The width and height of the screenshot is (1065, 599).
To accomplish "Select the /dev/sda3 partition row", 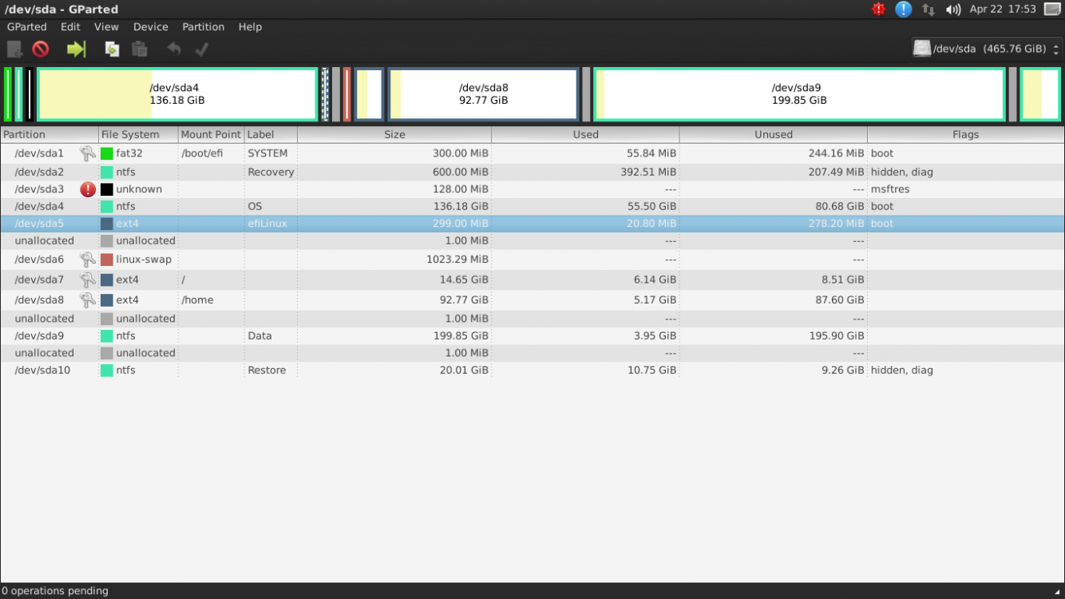I will point(532,189).
